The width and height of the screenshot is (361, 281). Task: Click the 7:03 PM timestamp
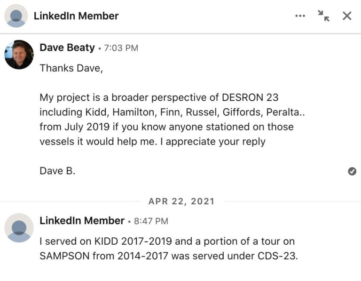[x=121, y=48]
